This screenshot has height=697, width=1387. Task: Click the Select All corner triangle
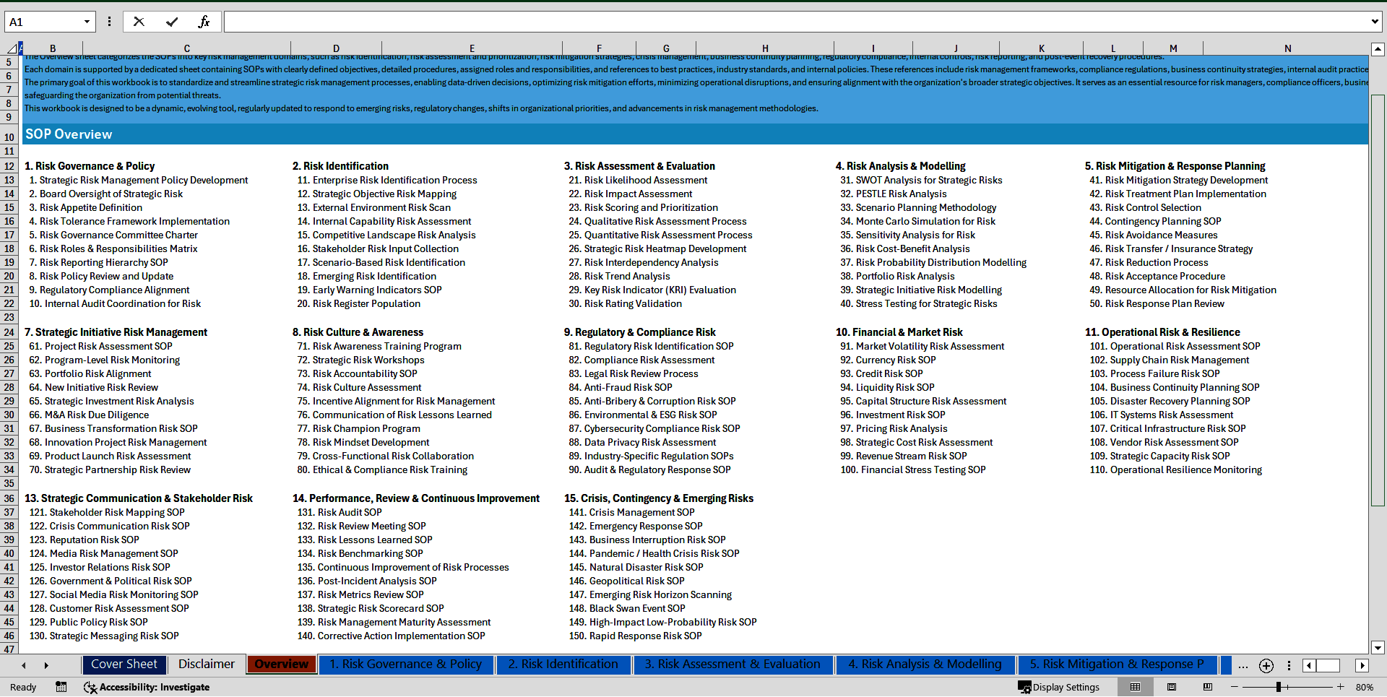12,49
